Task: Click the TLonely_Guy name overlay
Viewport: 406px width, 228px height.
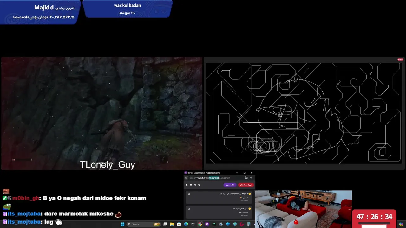Action: click(x=108, y=165)
